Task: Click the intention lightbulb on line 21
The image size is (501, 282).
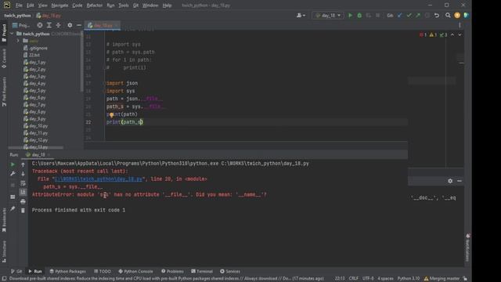Action: coord(111,115)
